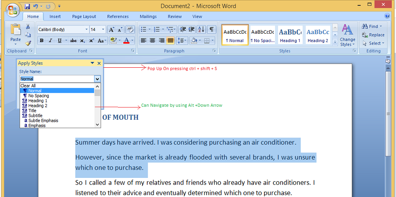Image resolution: width=396 pixels, height=197 pixels.
Task: Toggle Justify paragraph alignment
Action: (x=170, y=41)
